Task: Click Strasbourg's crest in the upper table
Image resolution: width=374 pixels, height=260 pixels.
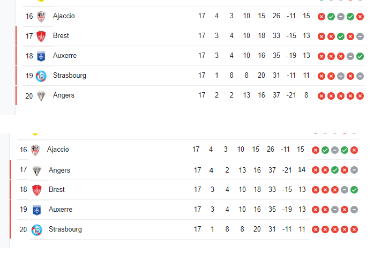Action: (41, 76)
